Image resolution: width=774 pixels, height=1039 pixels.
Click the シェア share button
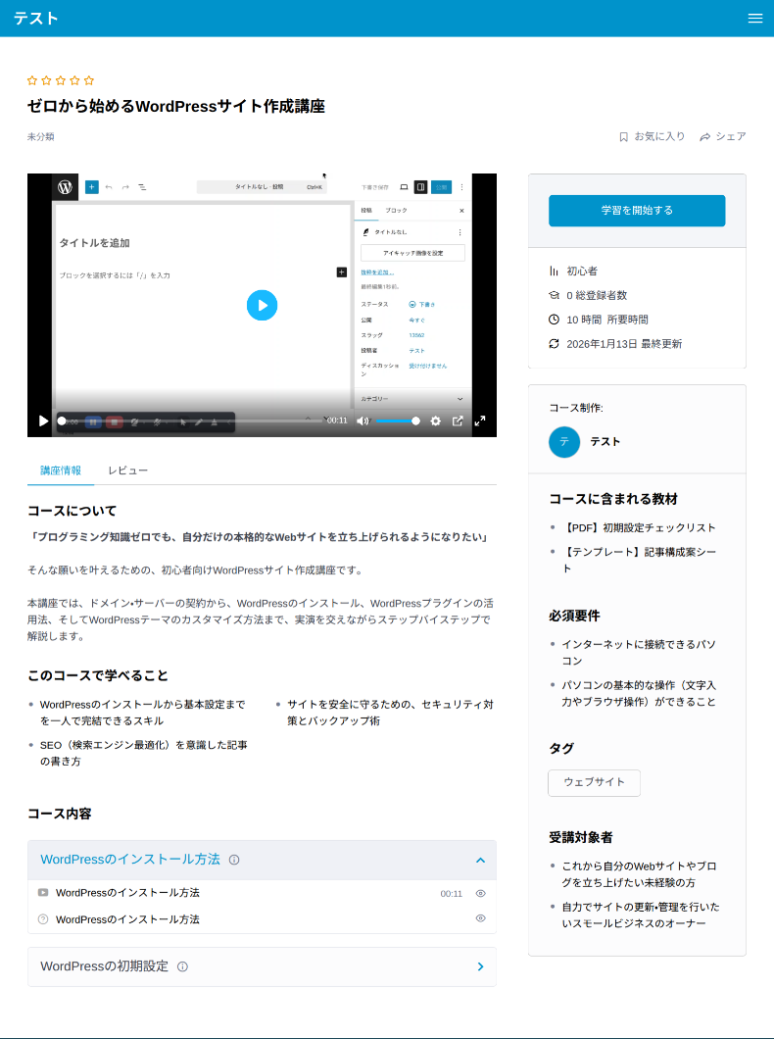pos(722,136)
